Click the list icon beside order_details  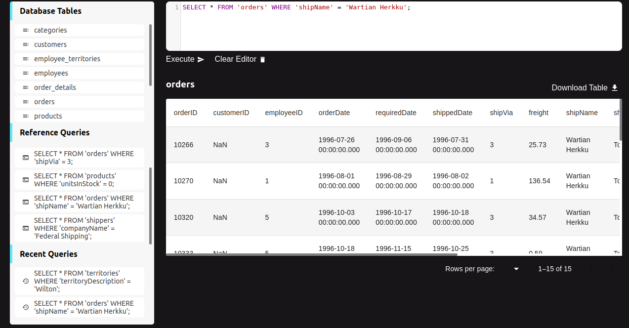(26, 87)
